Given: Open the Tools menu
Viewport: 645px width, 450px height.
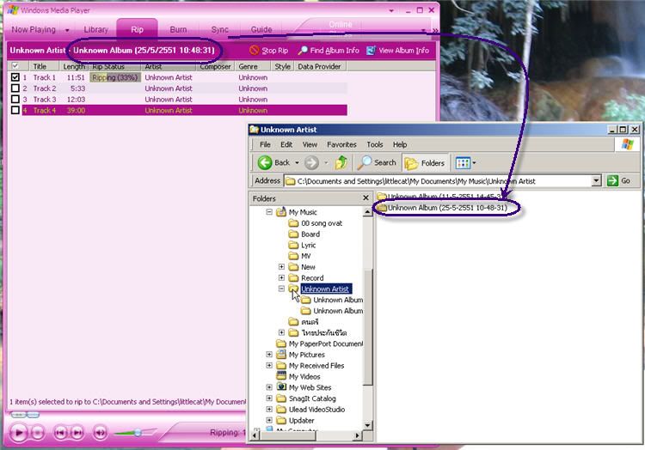Looking at the screenshot, I should point(375,144).
